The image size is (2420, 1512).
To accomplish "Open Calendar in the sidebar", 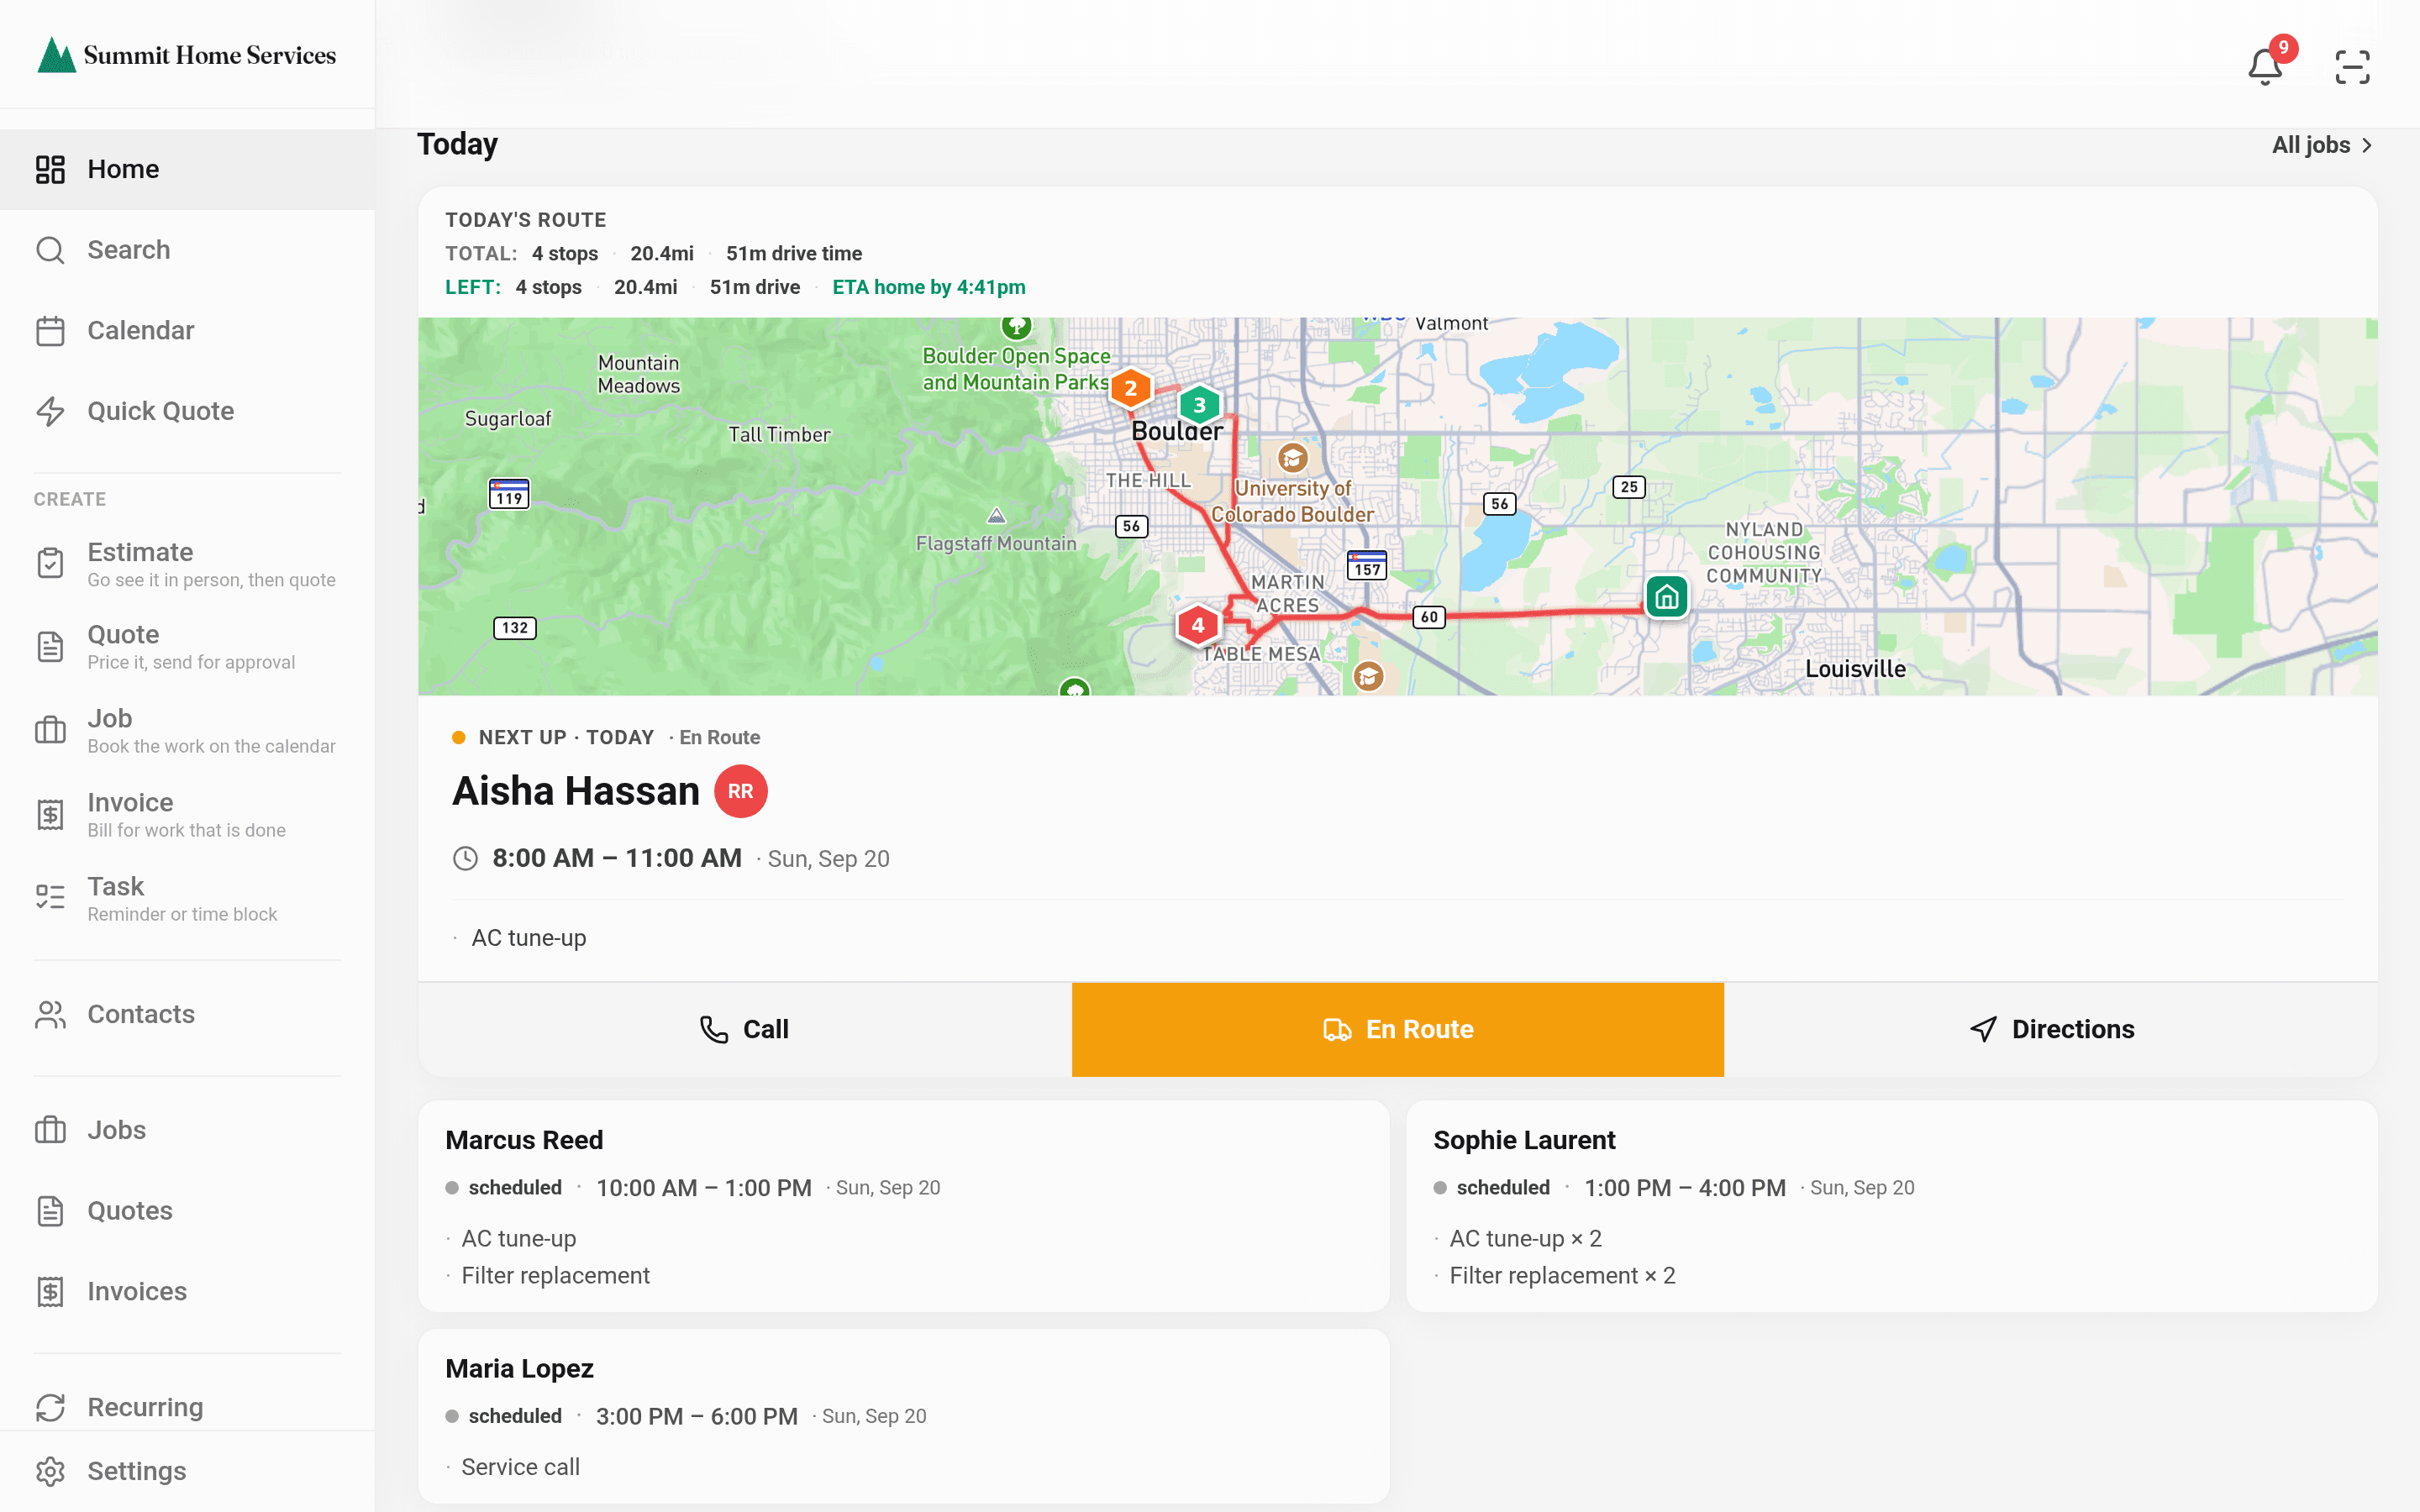I will pyautogui.click(x=187, y=330).
